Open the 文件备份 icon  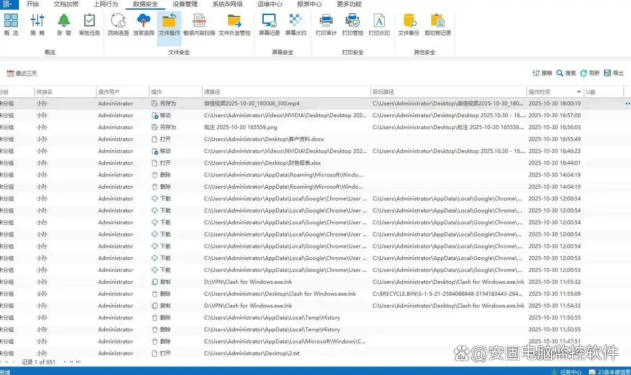pyautogui.click(x=408, y=21)
